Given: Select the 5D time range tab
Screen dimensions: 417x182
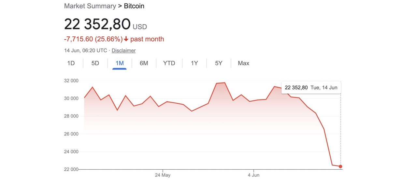Looking at the screenshot, I should pyautogui.click(x=95, y=63).
